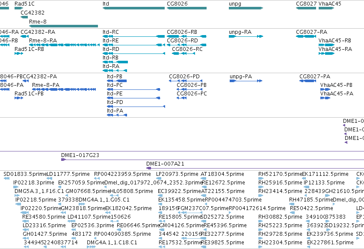Select transcript CG8026-RB
This screenshot has height=249, width=364.
pyautogui.click(x=186, y=36)
